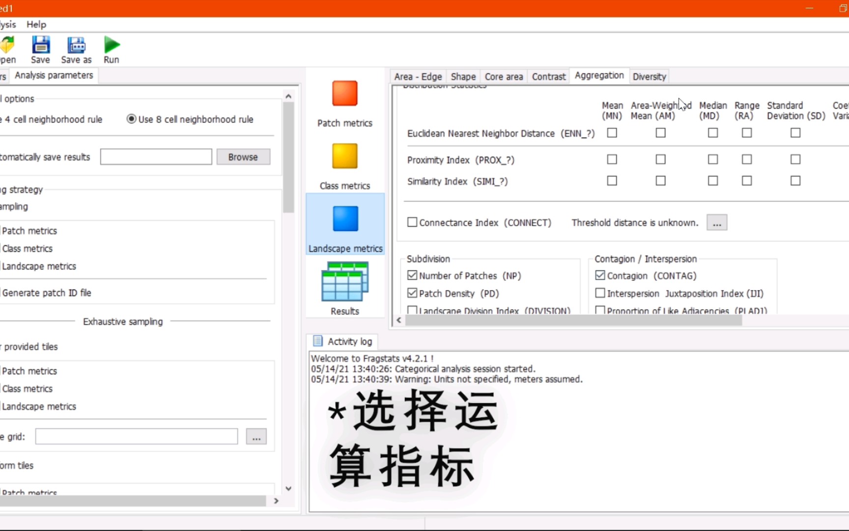Open the Results panel icon
This screenshot has height=531, width=849.
coord(344,282)
